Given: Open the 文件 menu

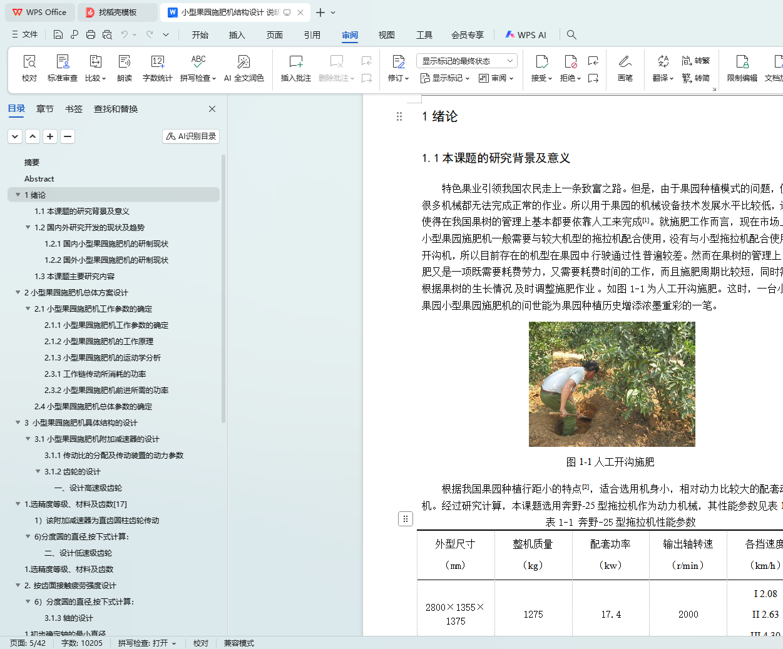Looking at the screenshot, I should 25,34.
